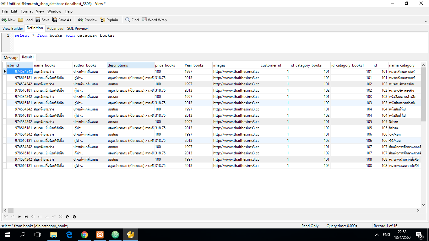Click the id_catagory_books column header
The image size is (429, 241).
click(310, 65)
